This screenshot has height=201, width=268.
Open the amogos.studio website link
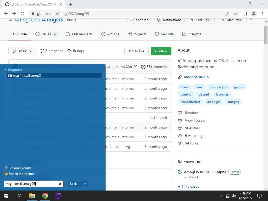coord(196,77)
